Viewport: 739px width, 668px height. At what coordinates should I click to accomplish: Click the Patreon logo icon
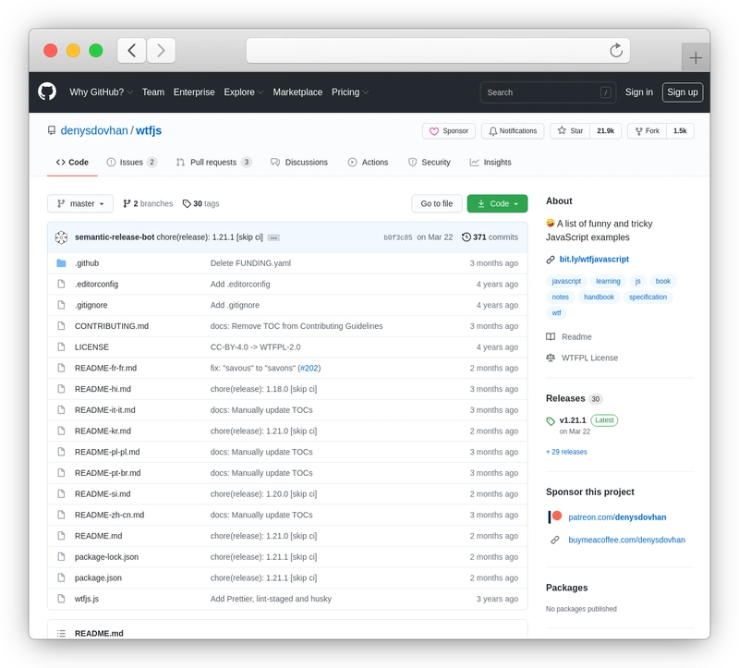tap(555, 516)
